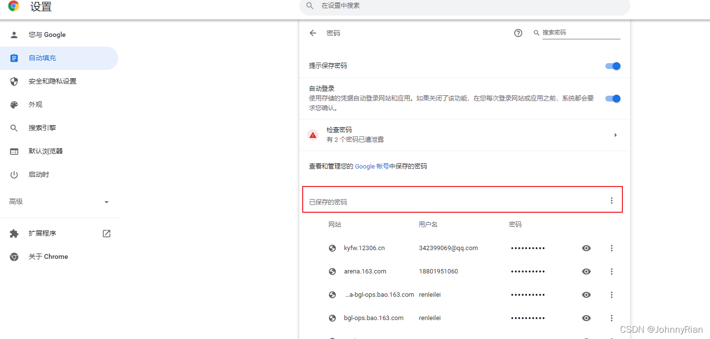Click the 启动时 label in the sidebar

39,174
